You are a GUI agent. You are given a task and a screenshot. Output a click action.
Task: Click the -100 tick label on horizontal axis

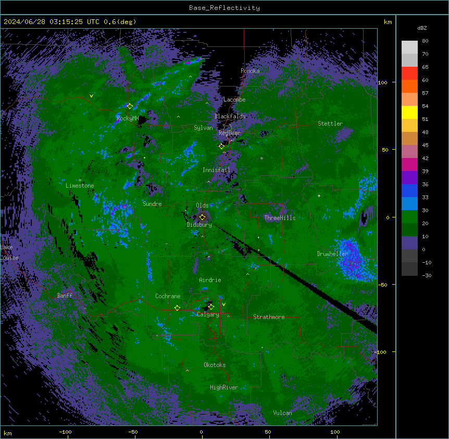[66, 432]
